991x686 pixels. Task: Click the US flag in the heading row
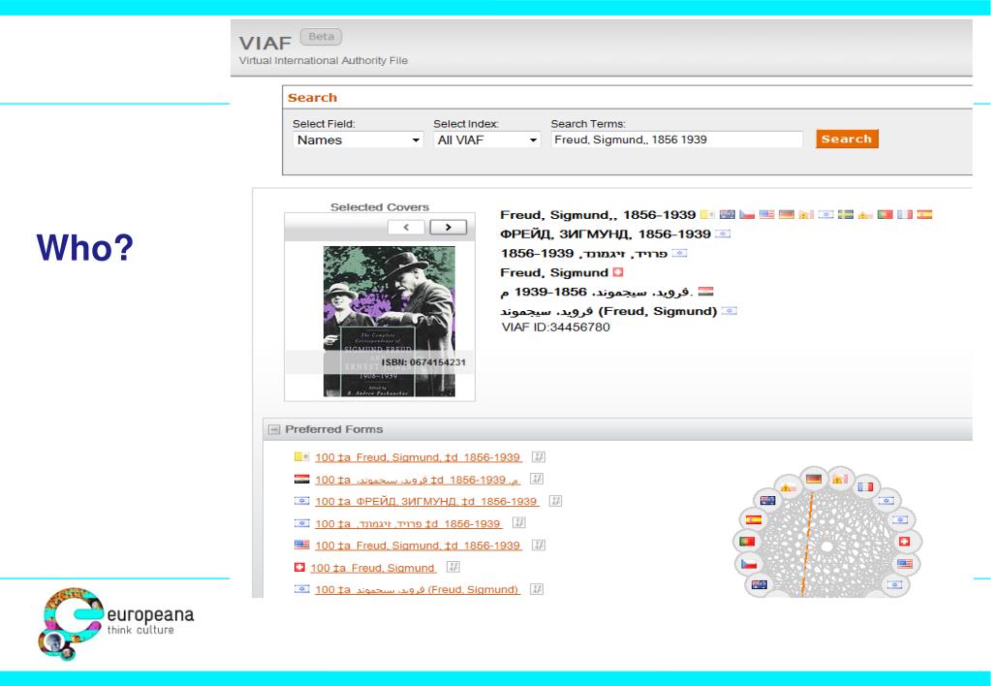766,214
